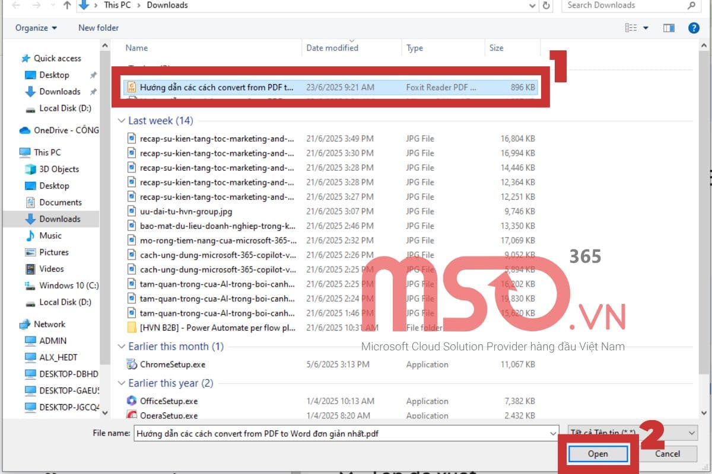This screenshot has width=712, height=474.
Task: Click the ChromeSetup.exe file icon
Action: [132, 364]
